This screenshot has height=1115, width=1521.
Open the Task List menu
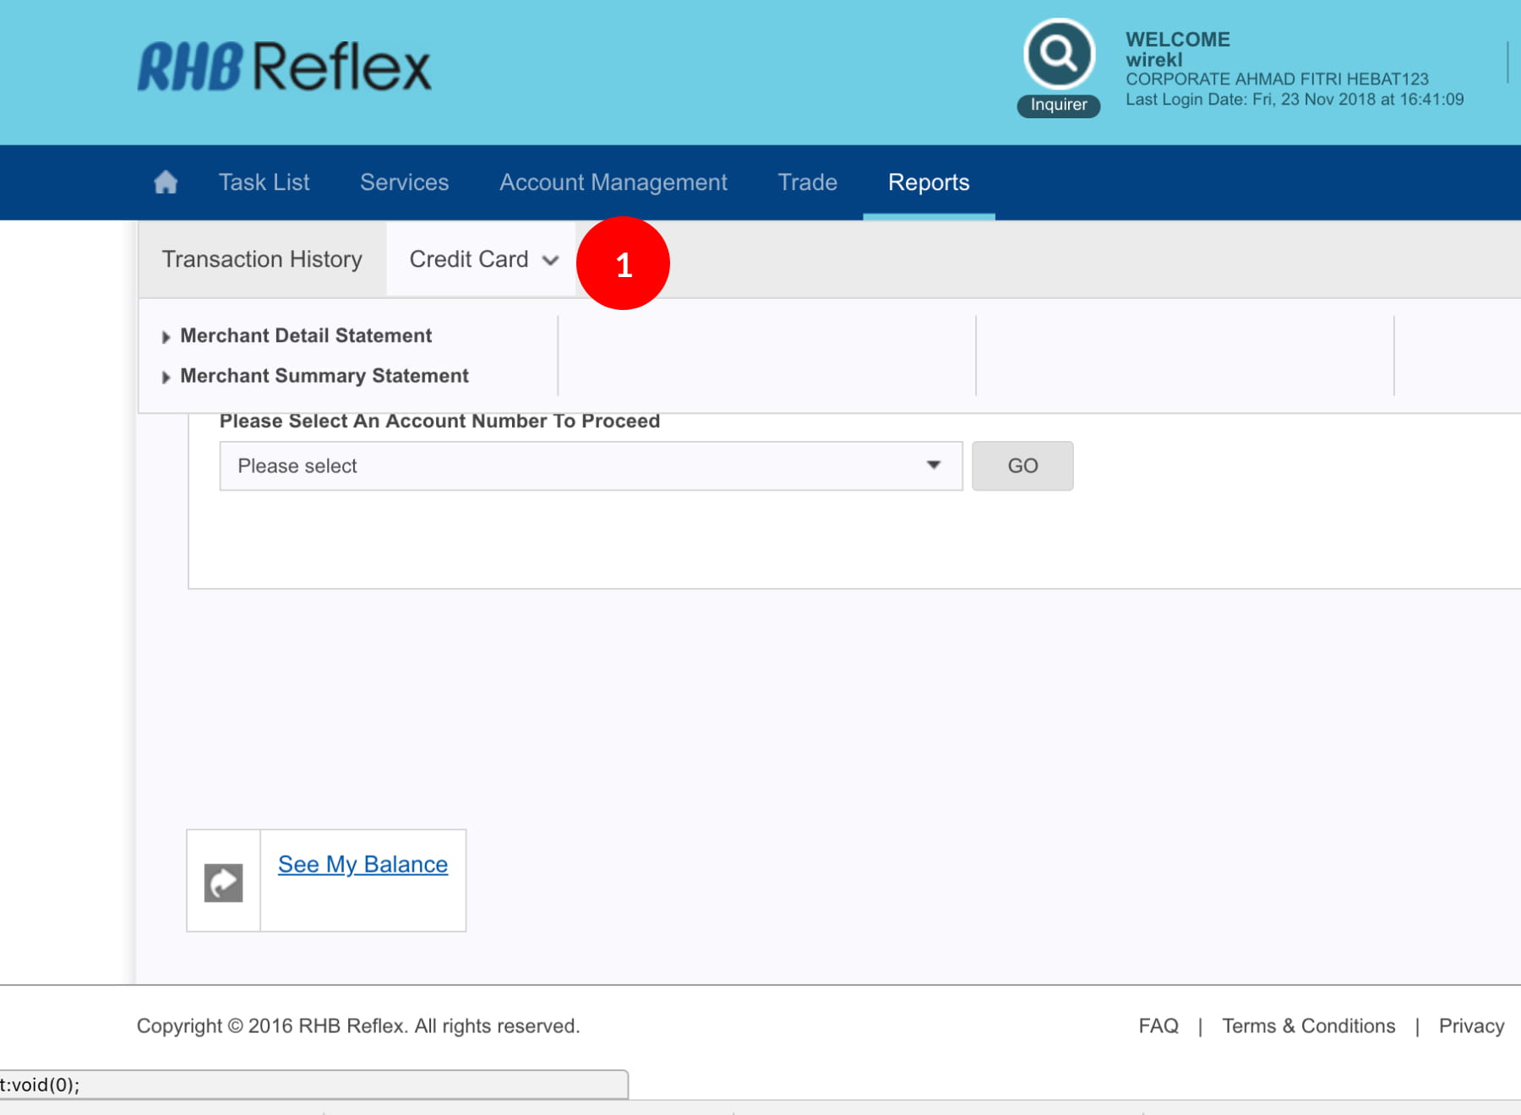[264, 182]
